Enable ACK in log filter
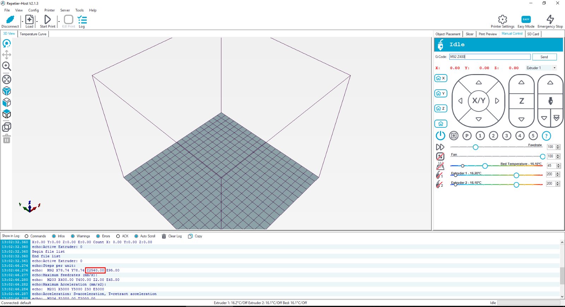This screenshot has width=565, height=307. pyautogui.click(x=118, y=236)
